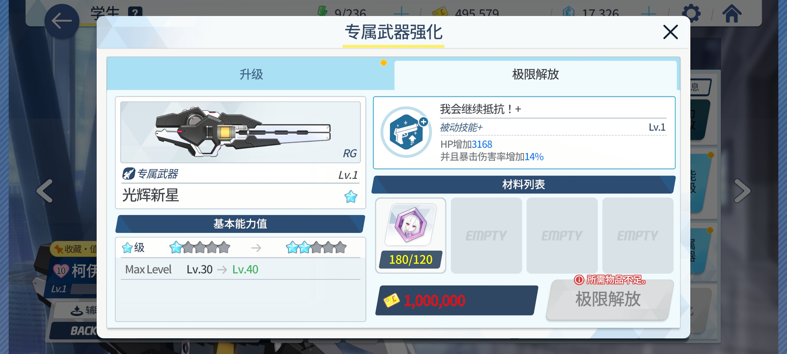Click the 光辉新星 weapon image

coord(240,132)
